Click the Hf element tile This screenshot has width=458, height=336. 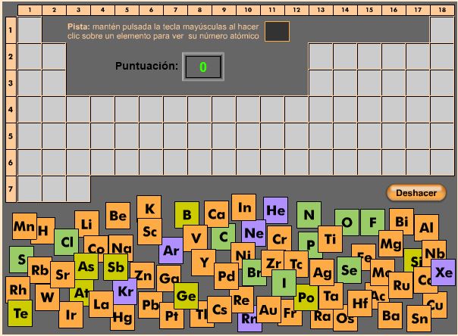click(x=359, y=303)
